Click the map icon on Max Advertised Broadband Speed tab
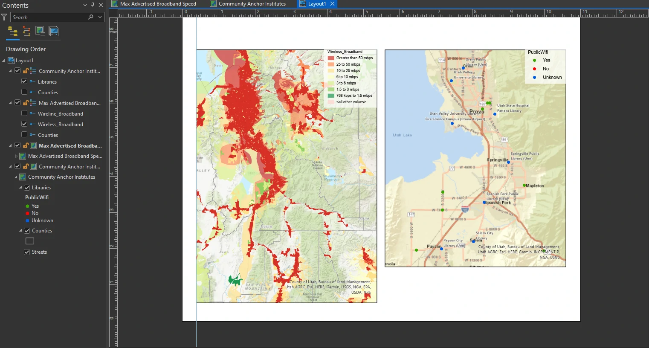 click(x=115, y=4)
